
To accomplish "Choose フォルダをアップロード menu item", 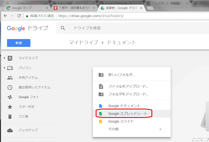I will click(132, 94).
